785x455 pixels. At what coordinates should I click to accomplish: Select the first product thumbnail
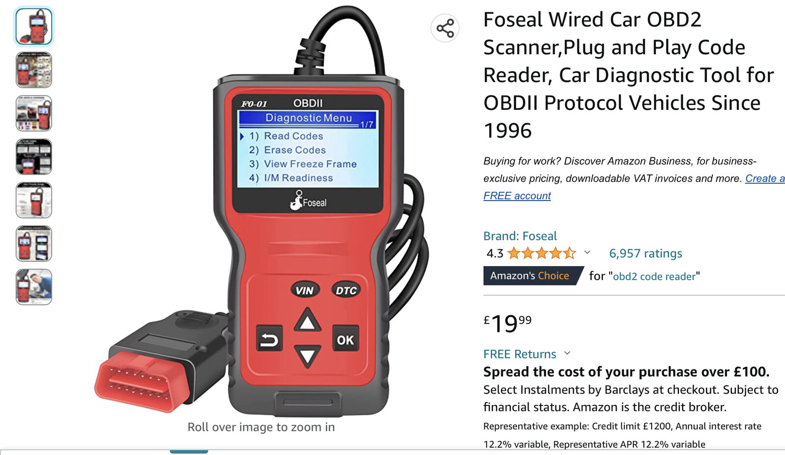[x=34, y=26]
